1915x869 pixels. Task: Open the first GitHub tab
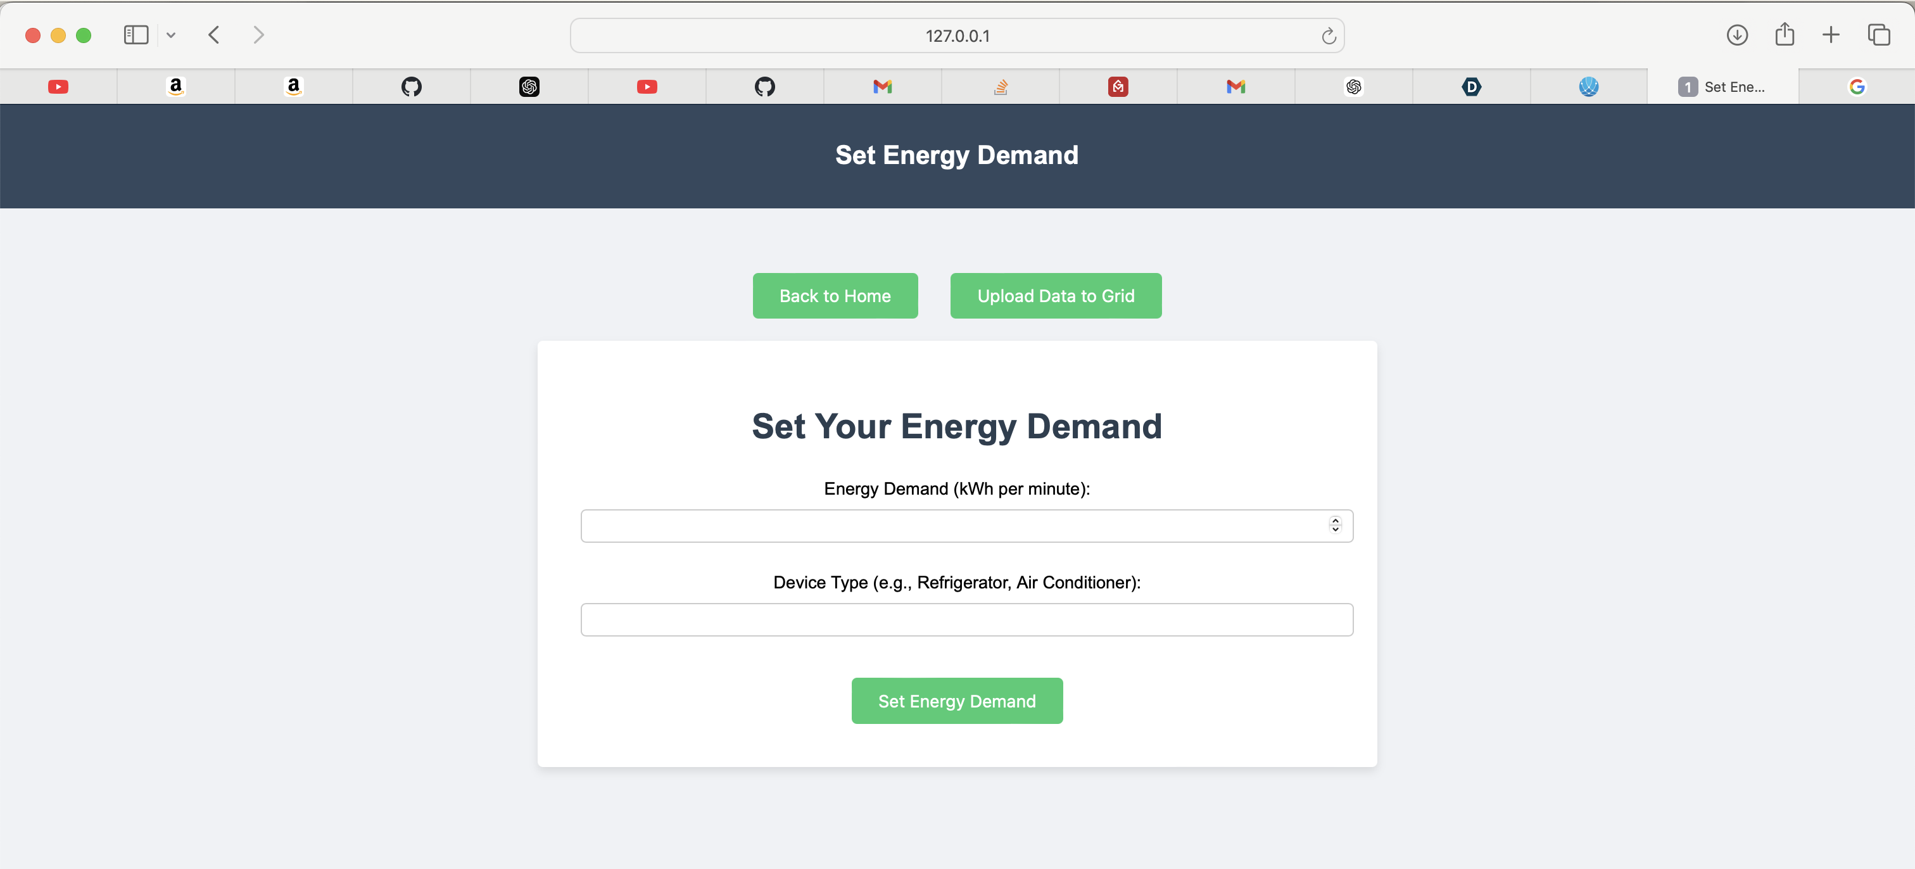point(411,87)
